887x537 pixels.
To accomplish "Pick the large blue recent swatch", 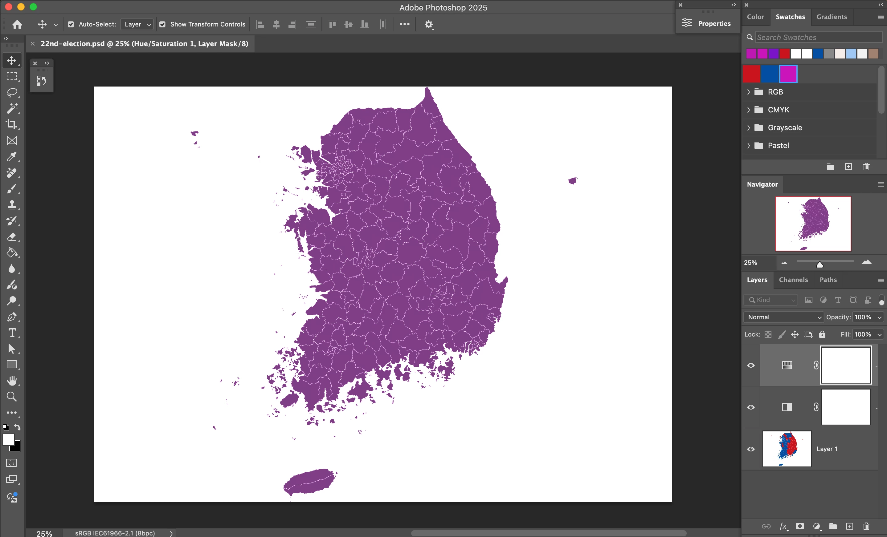I will pos(770,74).
